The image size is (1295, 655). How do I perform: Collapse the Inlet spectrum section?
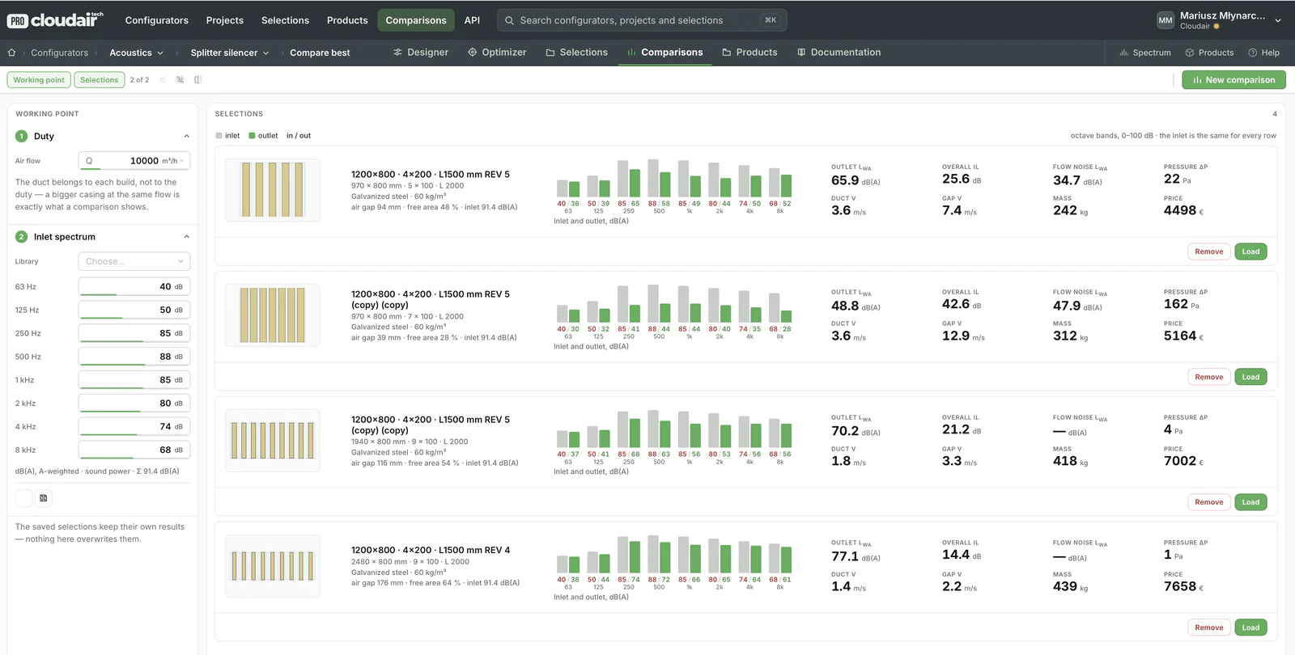point(187,237)
